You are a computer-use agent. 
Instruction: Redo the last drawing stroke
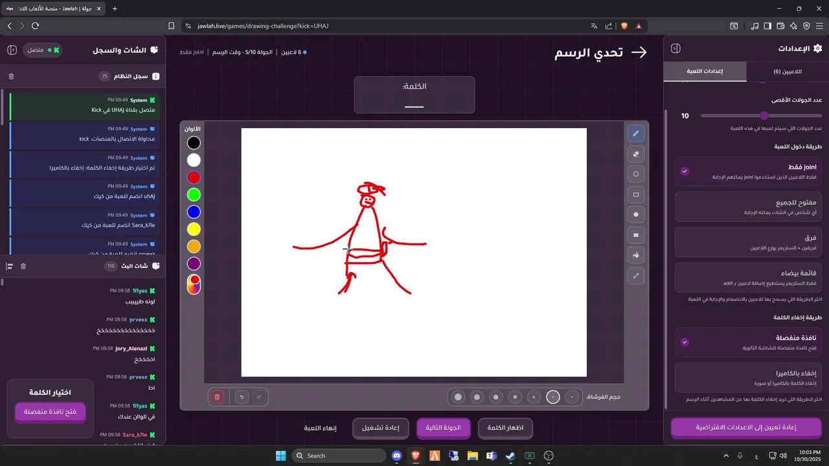point(259,397)
